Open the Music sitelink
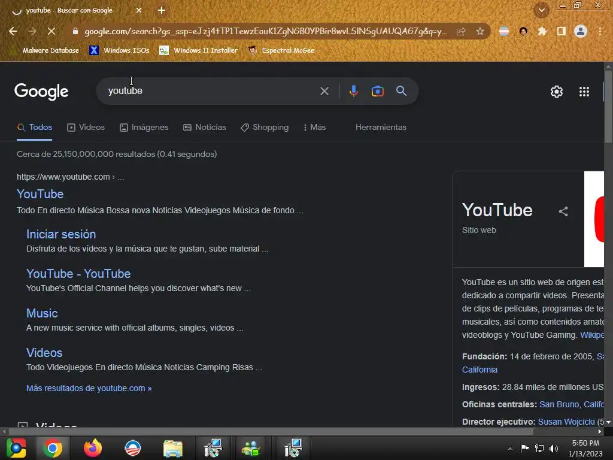This screenshot has height=460, width=613. (x=42, y=313)
